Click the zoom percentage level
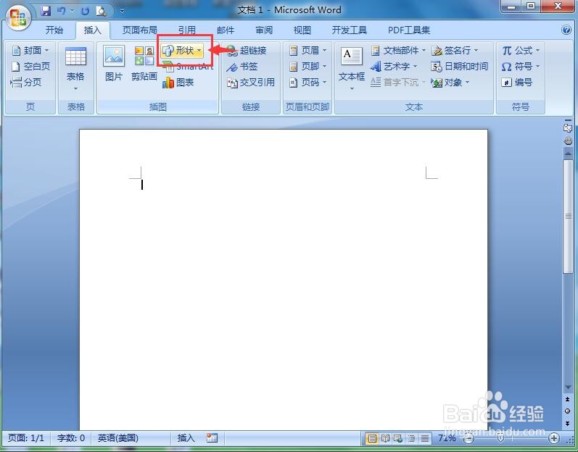The width and height of the screenshot is (578, 452). click(447, 438)
